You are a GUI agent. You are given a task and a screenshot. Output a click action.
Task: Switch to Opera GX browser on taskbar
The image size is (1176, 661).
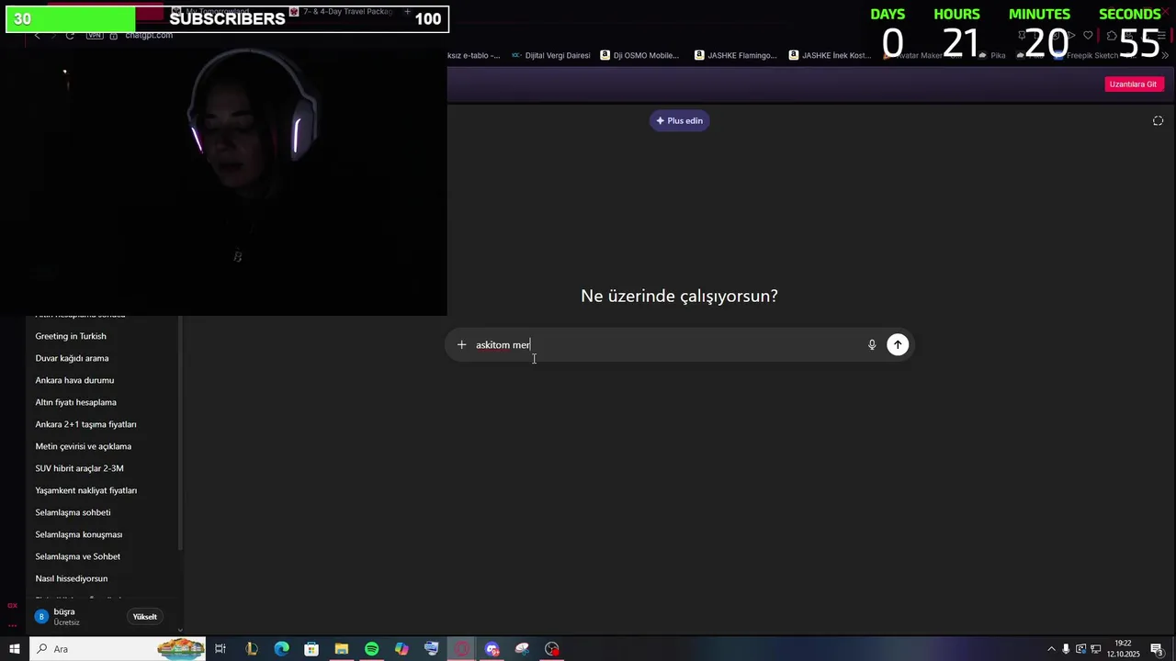[x=462, y=649]
